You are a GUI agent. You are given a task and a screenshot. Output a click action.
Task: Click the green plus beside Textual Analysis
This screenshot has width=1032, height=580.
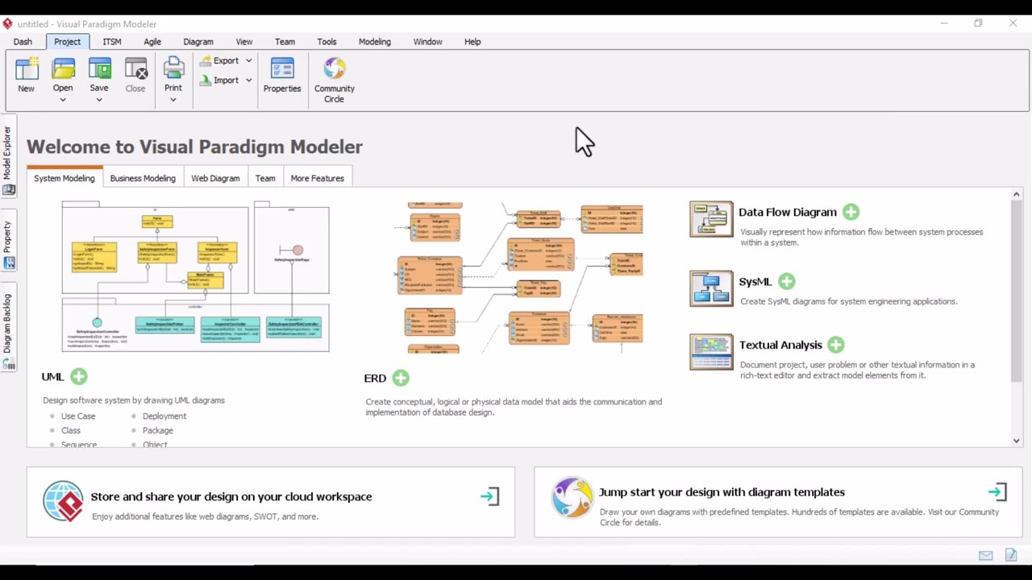835,345
